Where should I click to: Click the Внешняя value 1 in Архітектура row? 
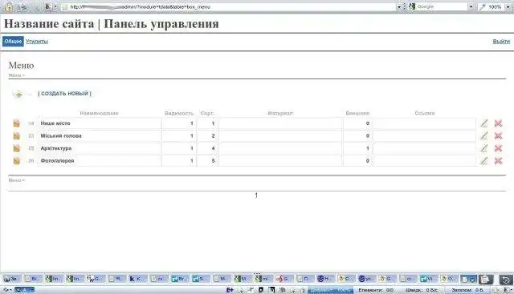(x=368, y=148)
